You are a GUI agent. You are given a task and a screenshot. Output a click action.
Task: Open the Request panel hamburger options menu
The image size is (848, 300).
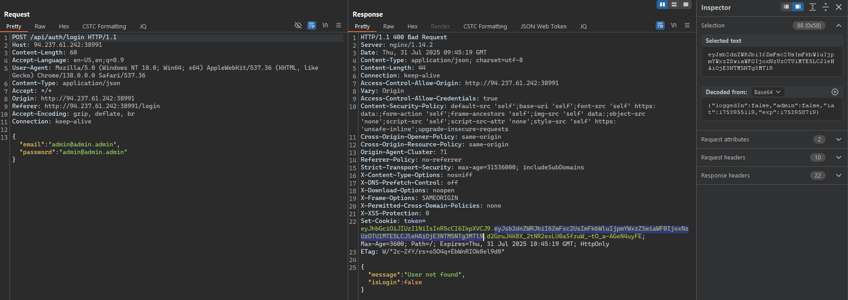click(339, 25)
